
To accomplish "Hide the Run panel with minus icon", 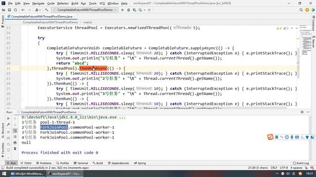I will click(308, 112).
